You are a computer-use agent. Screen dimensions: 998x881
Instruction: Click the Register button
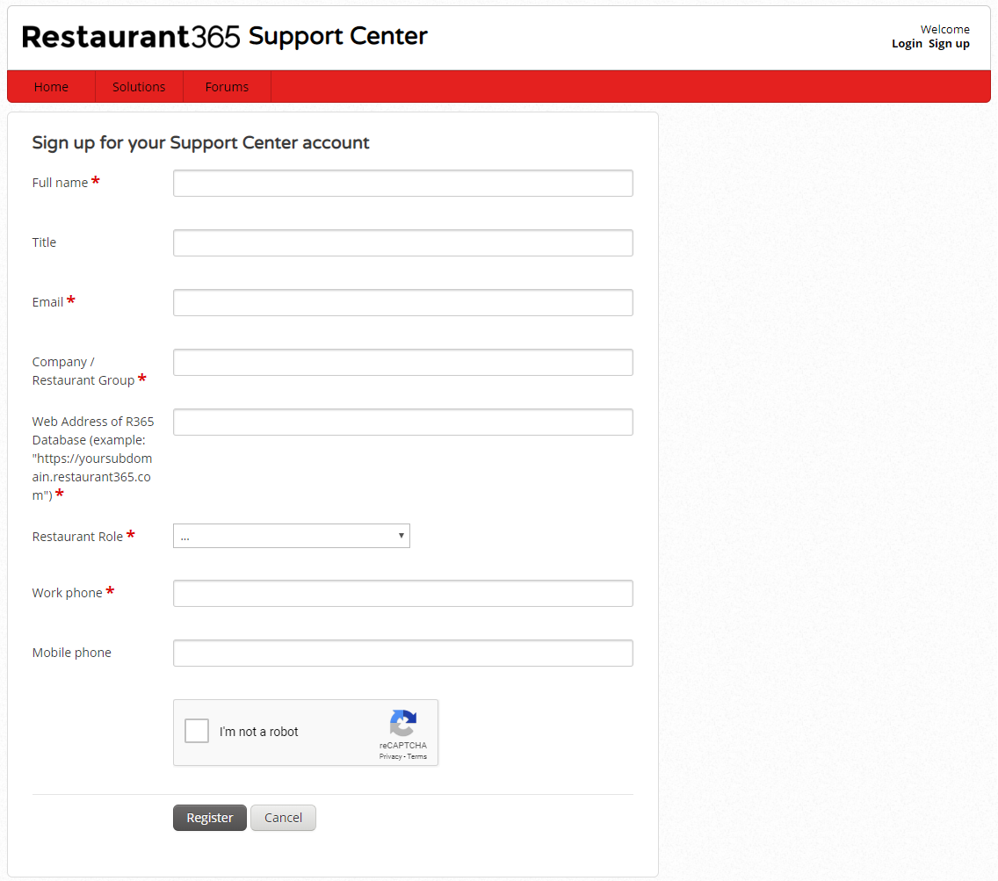(209, 818)
